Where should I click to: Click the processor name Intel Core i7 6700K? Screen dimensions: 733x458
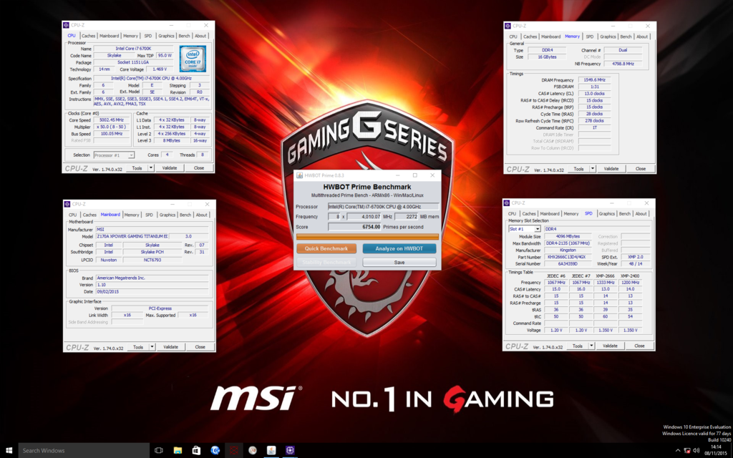tap(133, 49)
